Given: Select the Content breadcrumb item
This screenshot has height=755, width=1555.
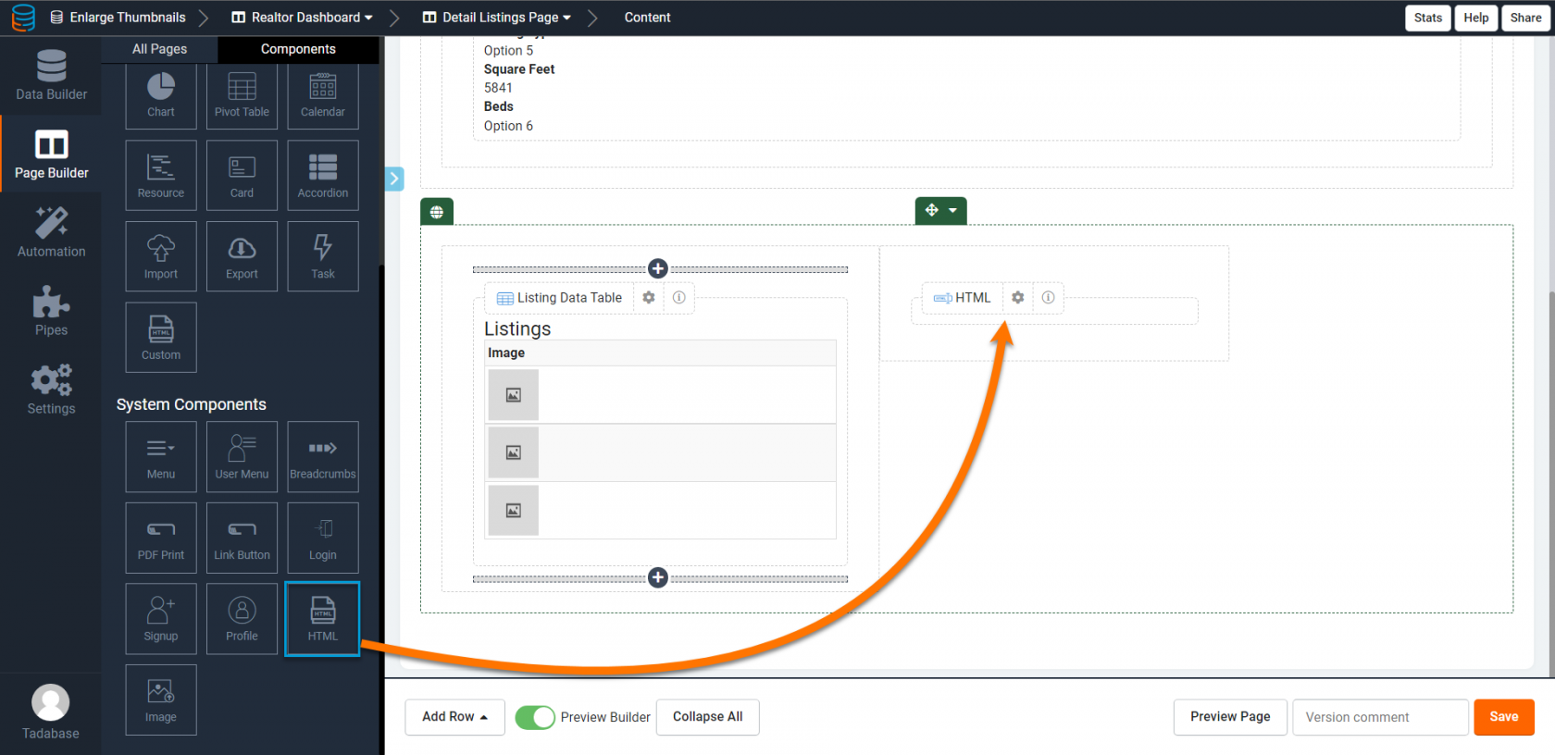Looking at the screenshot, I should tap(647, 18).
